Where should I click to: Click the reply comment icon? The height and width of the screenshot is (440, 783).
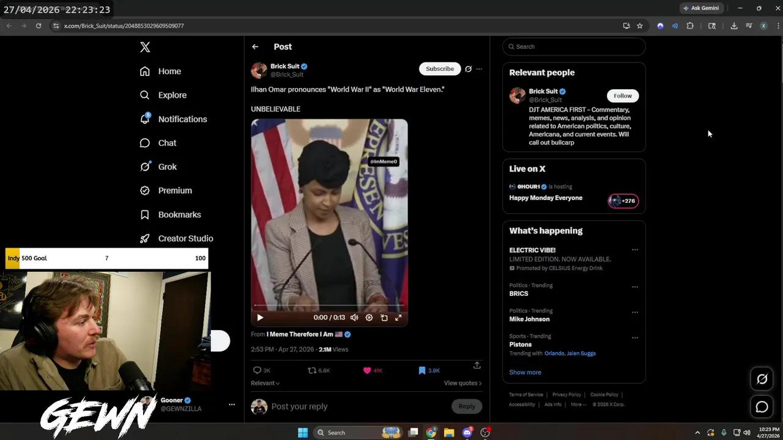click(x=258, y=370)
